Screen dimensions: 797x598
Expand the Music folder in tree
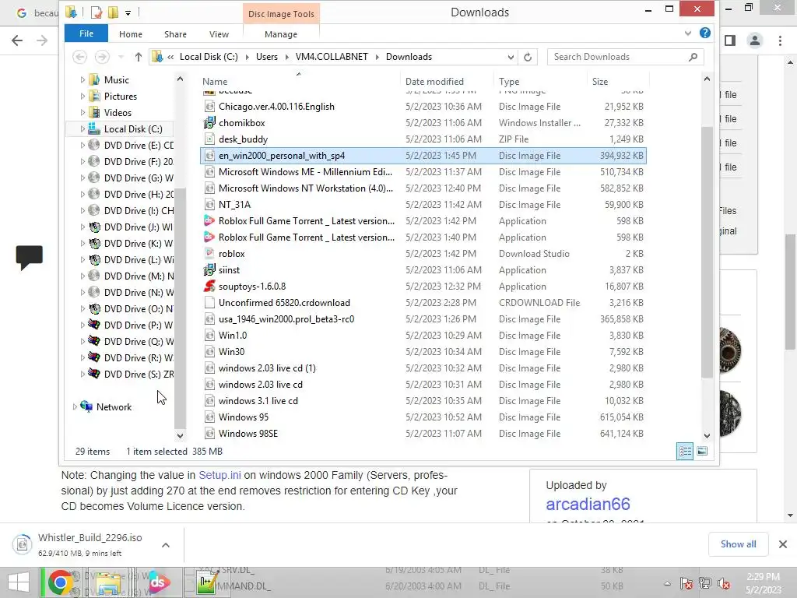(x=83, y=80)
